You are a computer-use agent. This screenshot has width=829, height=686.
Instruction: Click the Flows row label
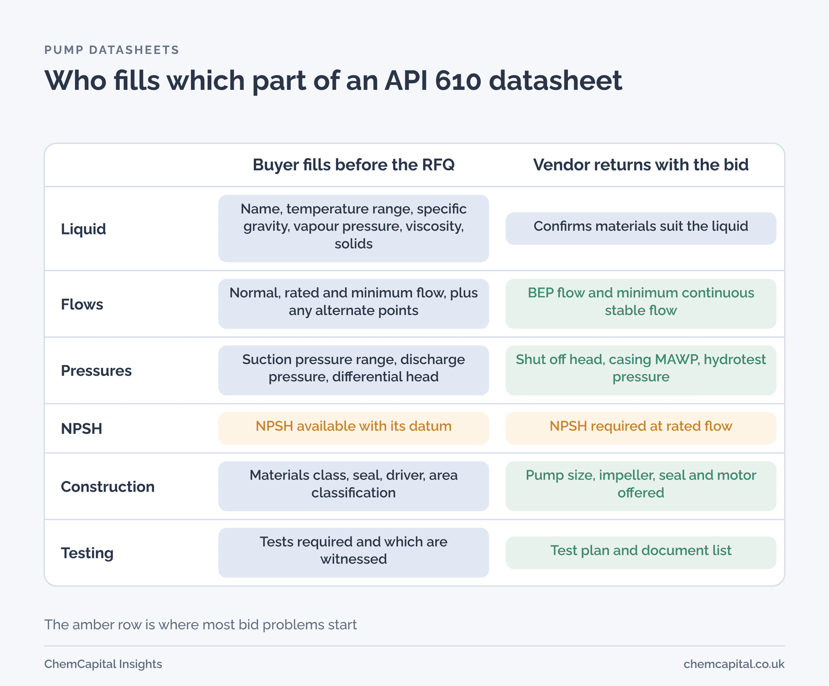pyautogui.click(x=82, y=304)
